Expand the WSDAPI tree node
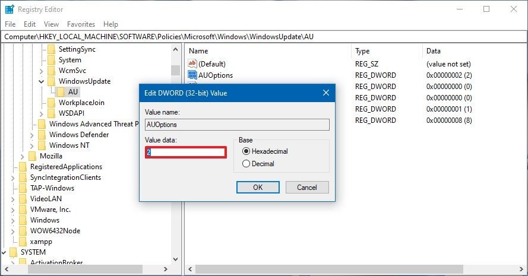 [41, 114]
